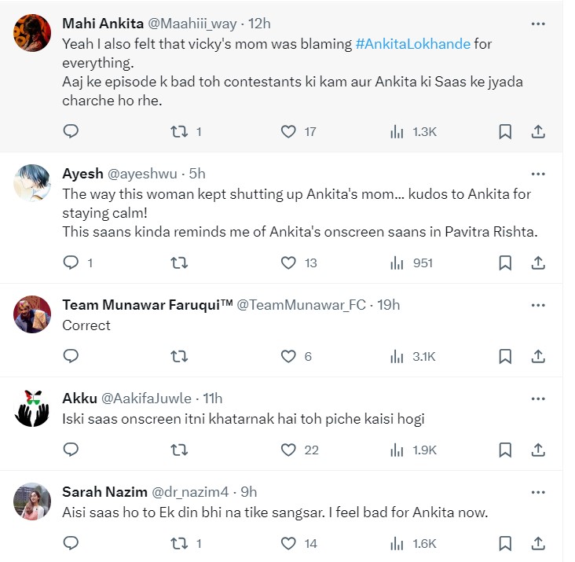Image resolution: width=575 pixels, height=562 pixels.
Task: Reply to Mahi Ankita's tweet
Action: coord(71,132)
